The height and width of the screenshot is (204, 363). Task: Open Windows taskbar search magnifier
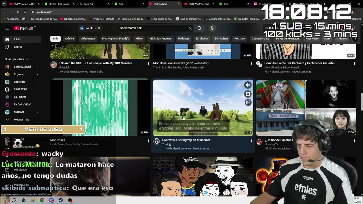(14, 200)
